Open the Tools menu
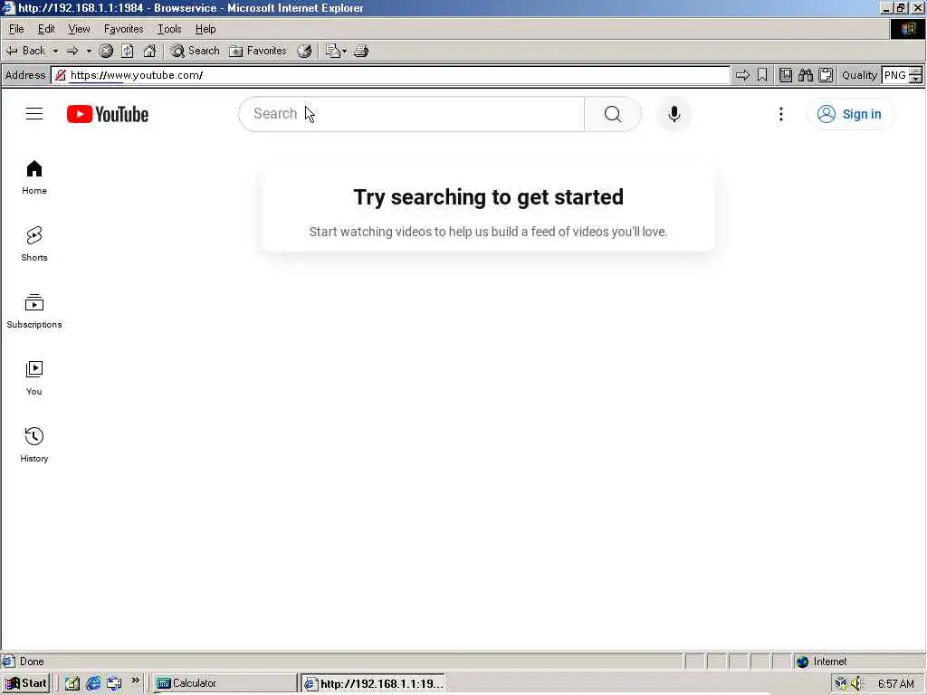 (x=169, y=29)
